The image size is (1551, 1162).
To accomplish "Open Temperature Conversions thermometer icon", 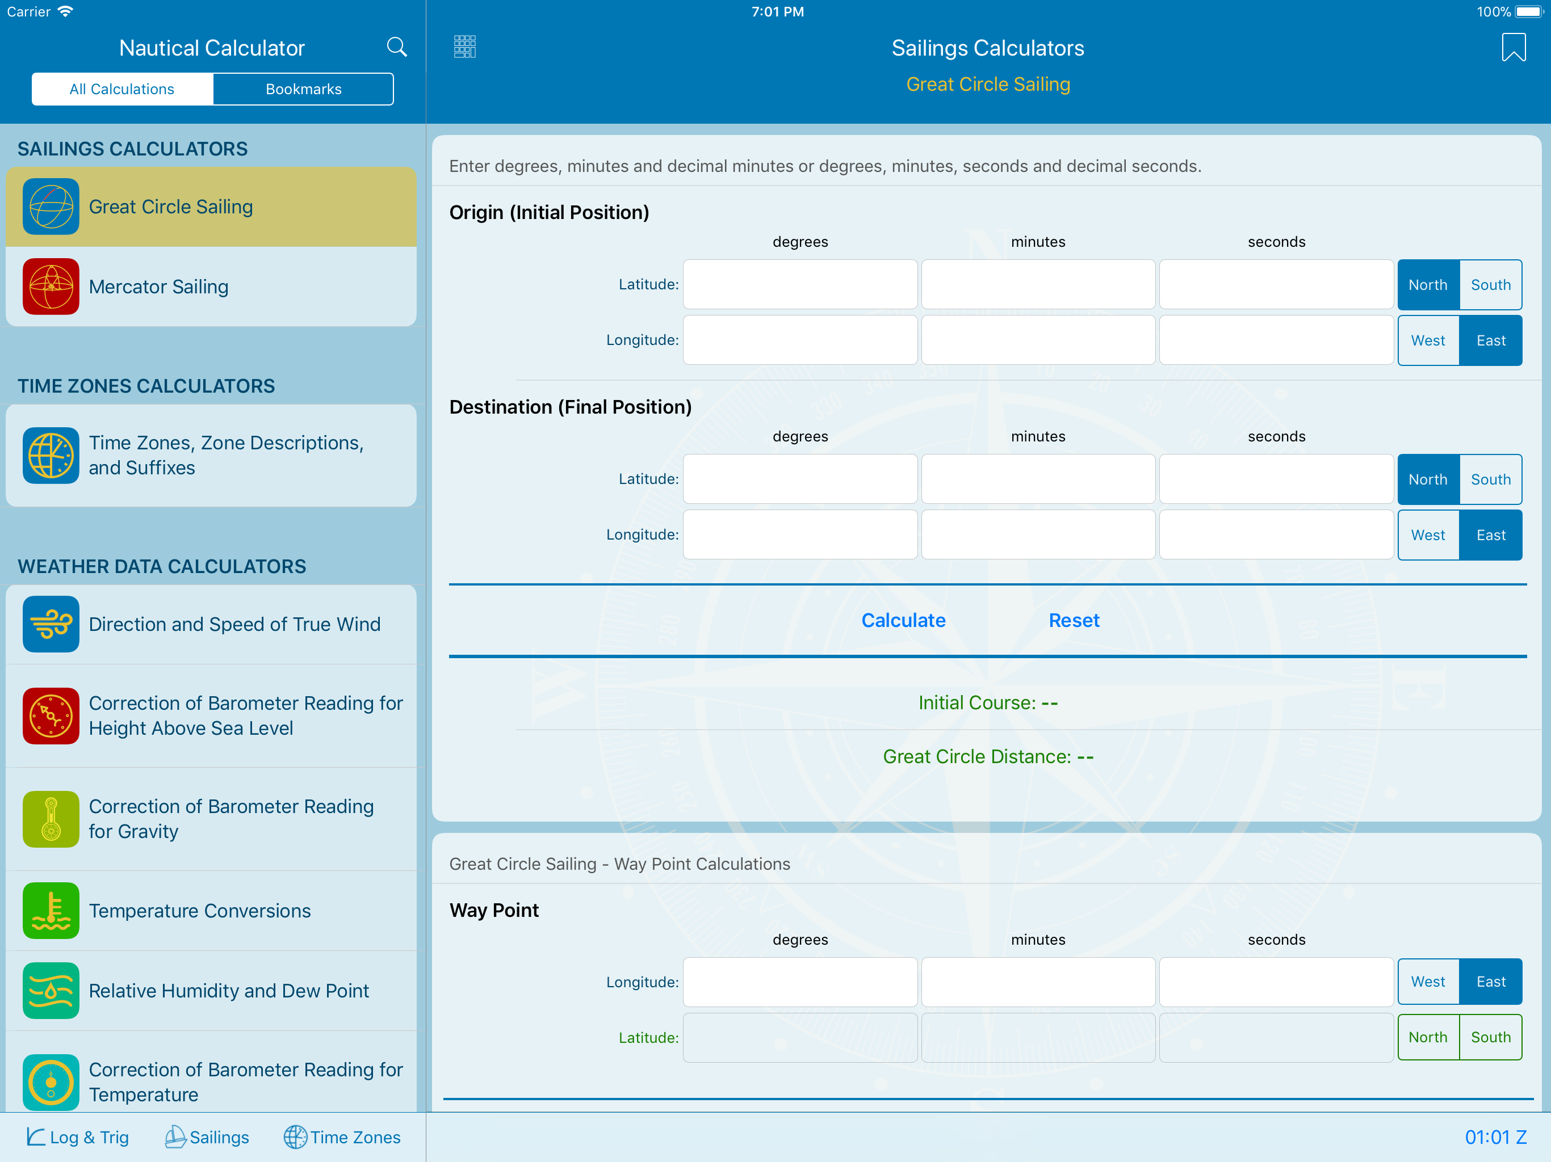I will (51, 910).
